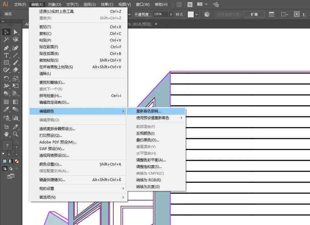Enable Draw Behind mode
The height and width of the screenshot is (225, 310).
click(x=11, y=169)
